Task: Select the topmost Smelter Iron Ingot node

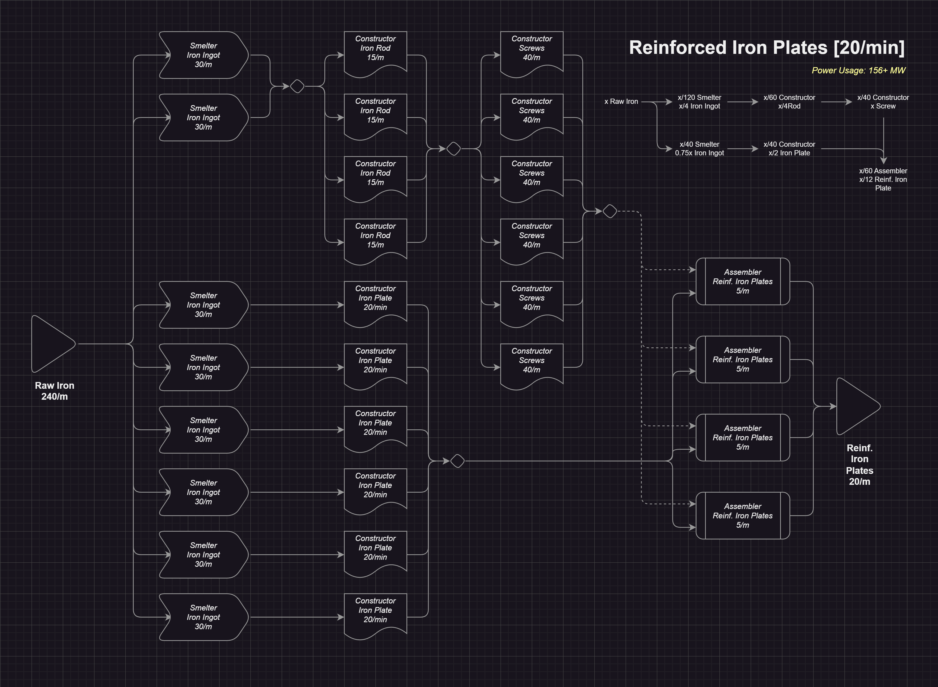Action: tap(203, 55)
